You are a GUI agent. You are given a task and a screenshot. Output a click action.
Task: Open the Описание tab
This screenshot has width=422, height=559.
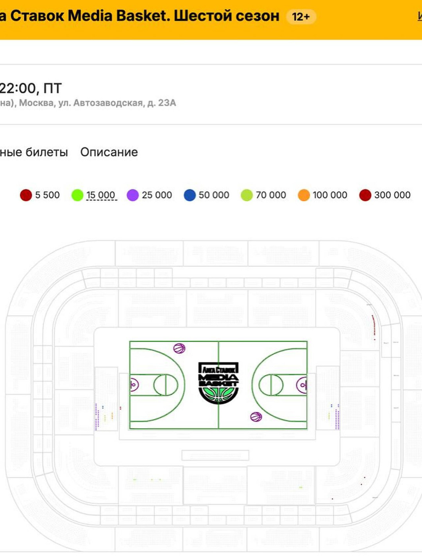[109, 152]
